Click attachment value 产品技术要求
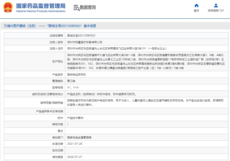Image resolution: width=230 pixels, height=161 pixels. tap(75, 118)
